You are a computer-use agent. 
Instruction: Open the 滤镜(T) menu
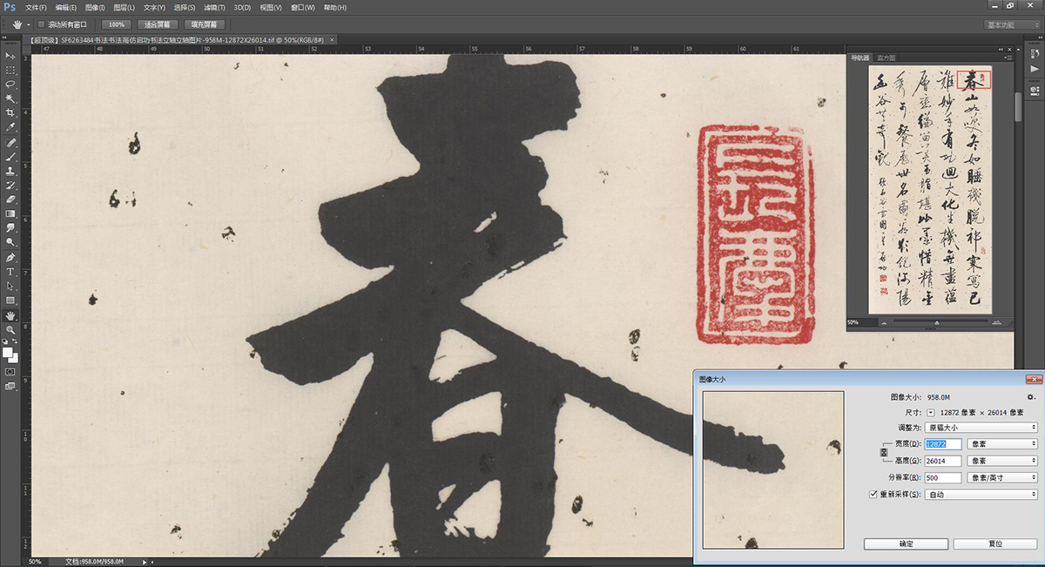(x=215, y=7)
